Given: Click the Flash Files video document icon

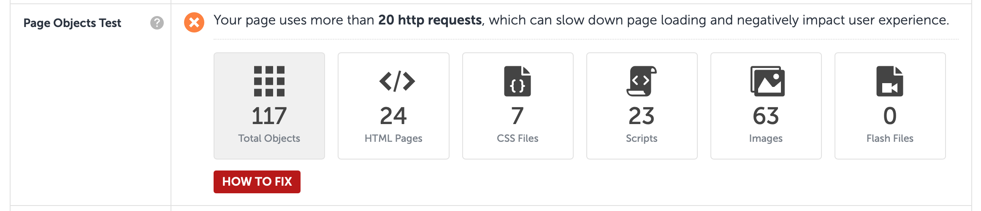Looking at the screenshot, I should [890, 81].
